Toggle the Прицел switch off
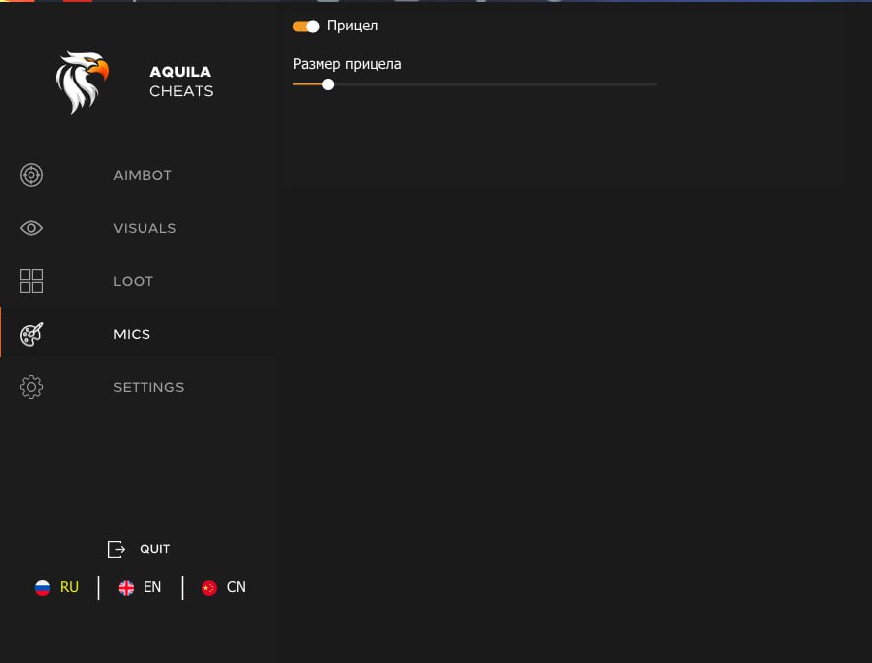This screenshot has height=663, width=872. (x=306, y=27)
